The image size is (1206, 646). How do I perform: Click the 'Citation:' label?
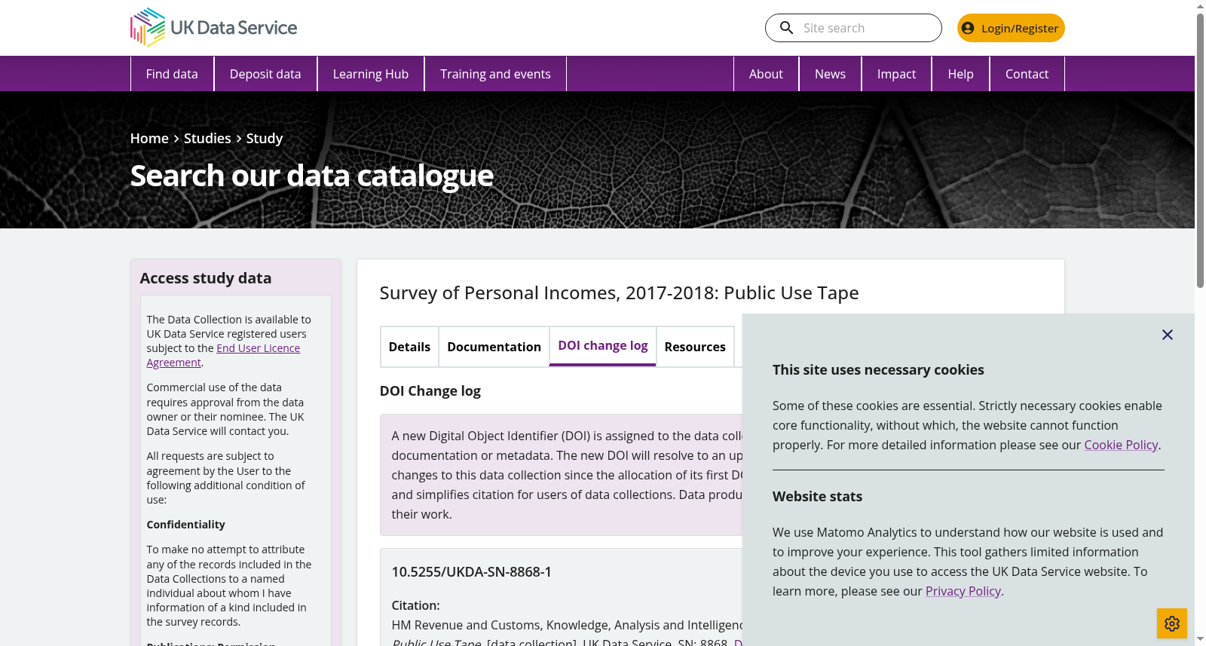(415, 605)
